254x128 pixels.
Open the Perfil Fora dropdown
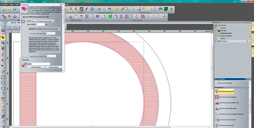(34, 21)
